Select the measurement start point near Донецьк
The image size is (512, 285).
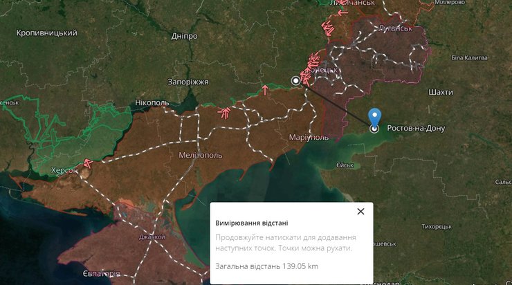tap(296, 81)
